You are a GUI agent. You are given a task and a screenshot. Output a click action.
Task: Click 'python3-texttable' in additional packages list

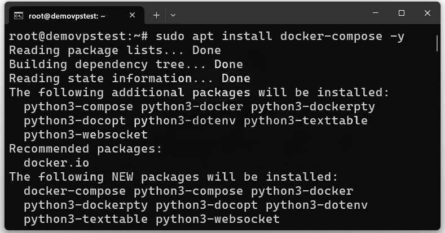[306, 121]
